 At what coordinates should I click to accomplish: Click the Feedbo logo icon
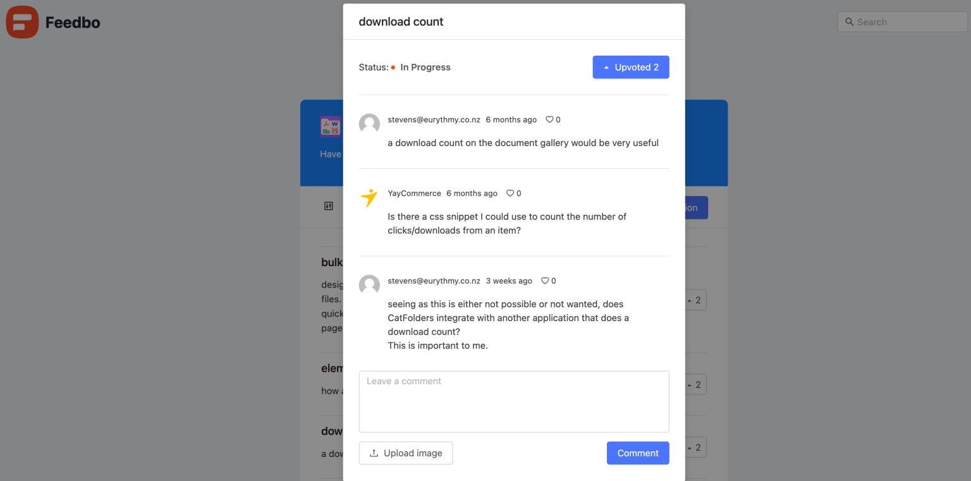pyautogui.click(x=22, y=22)
